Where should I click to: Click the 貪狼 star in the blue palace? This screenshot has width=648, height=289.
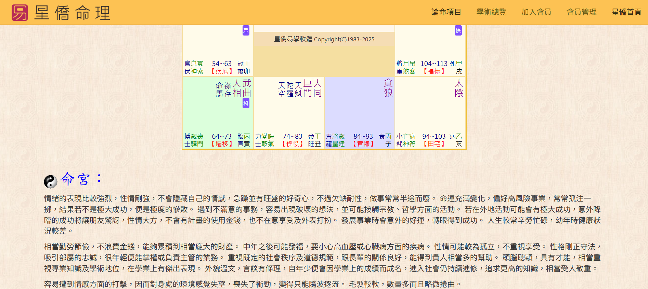click(388, 88)
